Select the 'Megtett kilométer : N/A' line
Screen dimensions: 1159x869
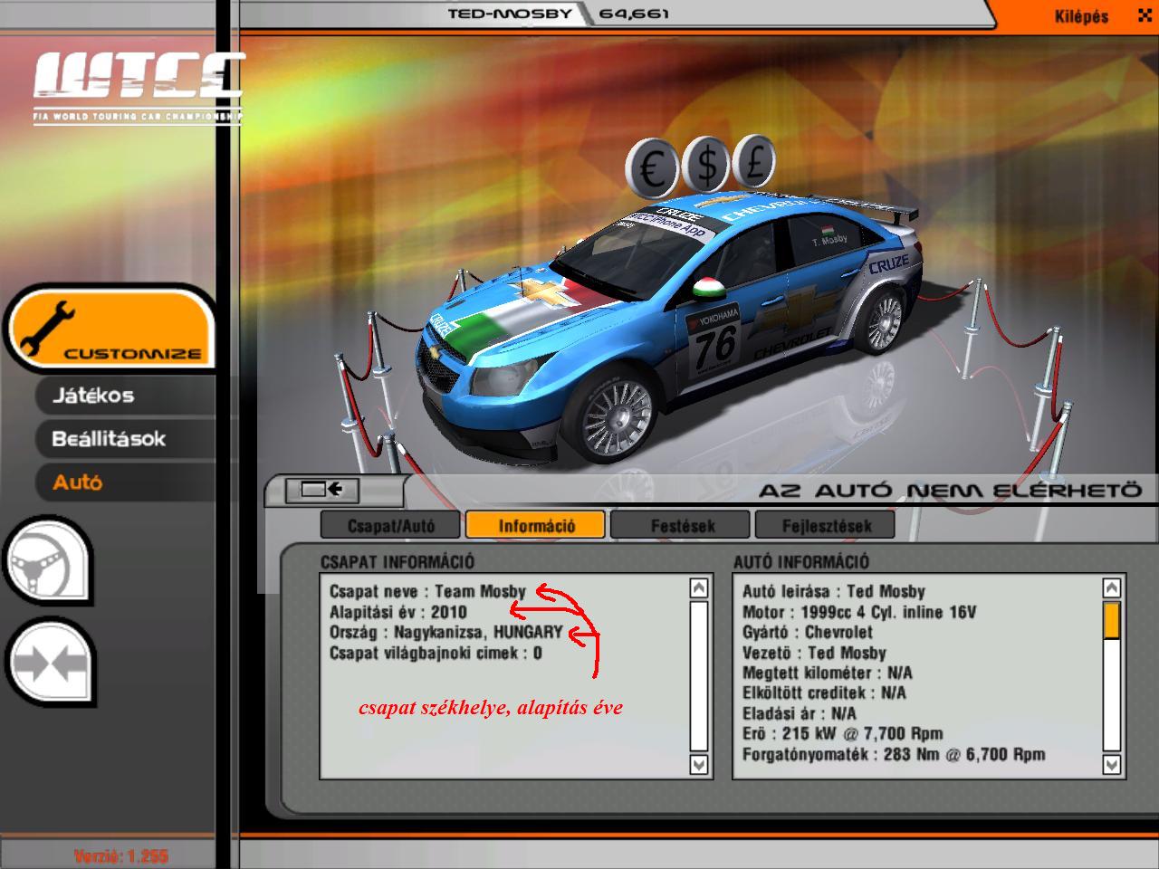tap(828, 673)
